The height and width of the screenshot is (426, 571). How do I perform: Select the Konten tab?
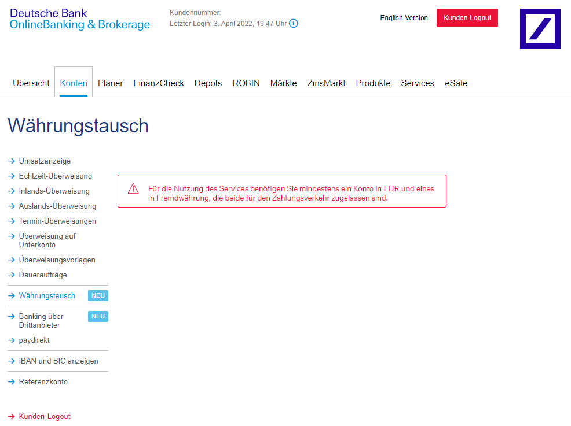pos(74,83)
